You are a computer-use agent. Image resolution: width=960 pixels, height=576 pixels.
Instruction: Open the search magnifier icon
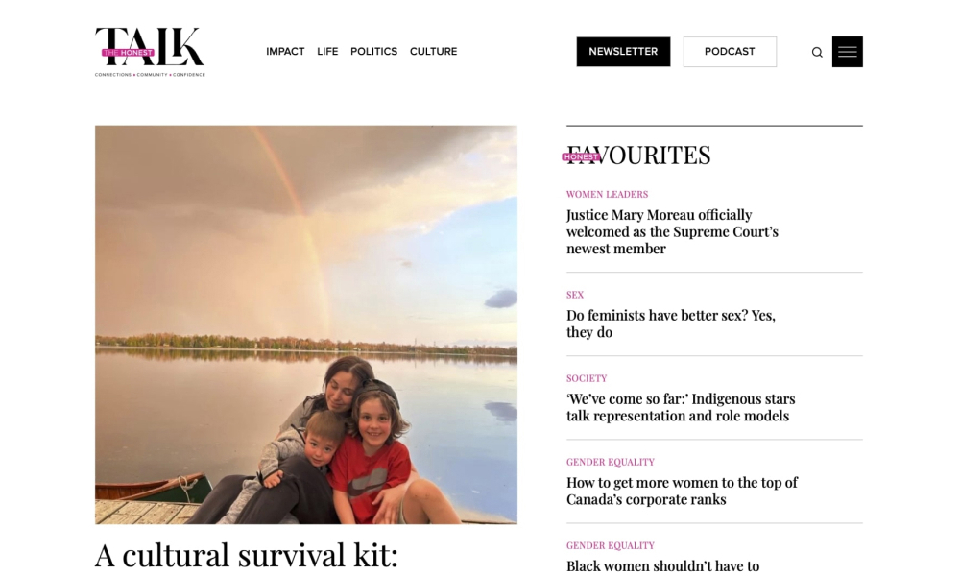[x=817, y=52]
